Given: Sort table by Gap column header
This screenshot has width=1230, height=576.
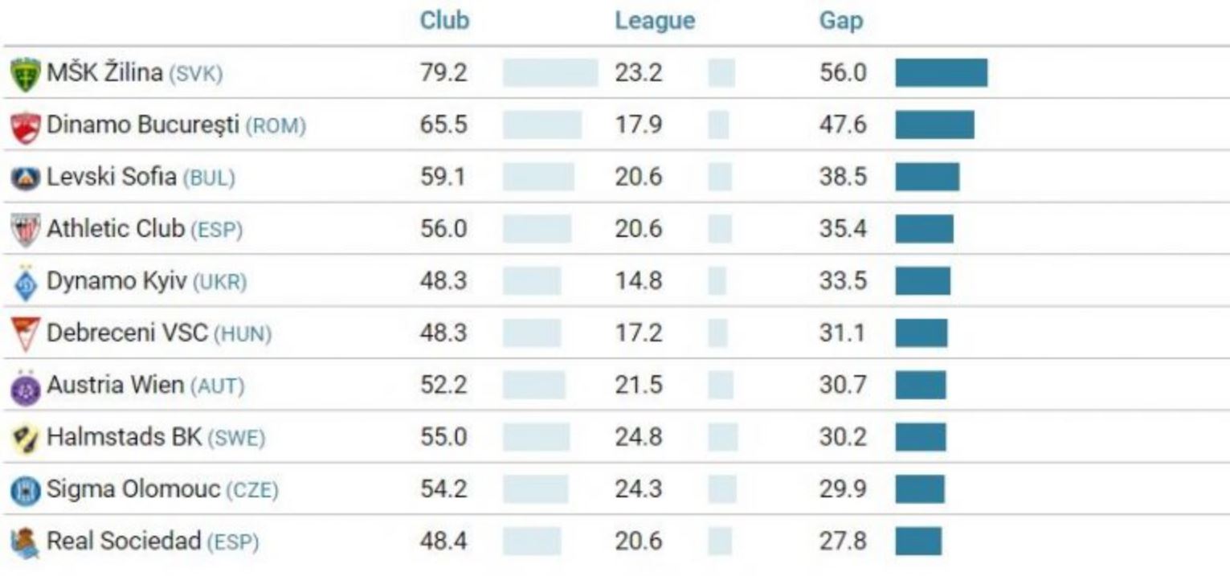Looking at the screenshot, I should [x=840, y=21].
